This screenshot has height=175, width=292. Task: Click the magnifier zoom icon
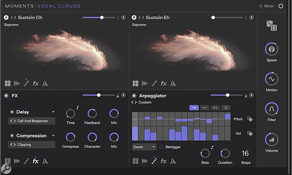click(6, 169)
